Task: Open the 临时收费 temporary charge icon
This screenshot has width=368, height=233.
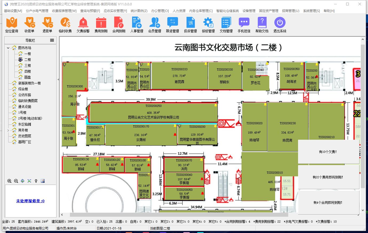Action: [65, 25]
